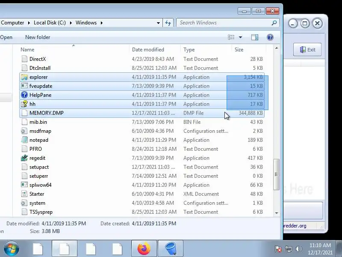The height and width of the screenshot is (257, 342).
Task: Click the setupact document icon
Action: (x=24, y=167)
